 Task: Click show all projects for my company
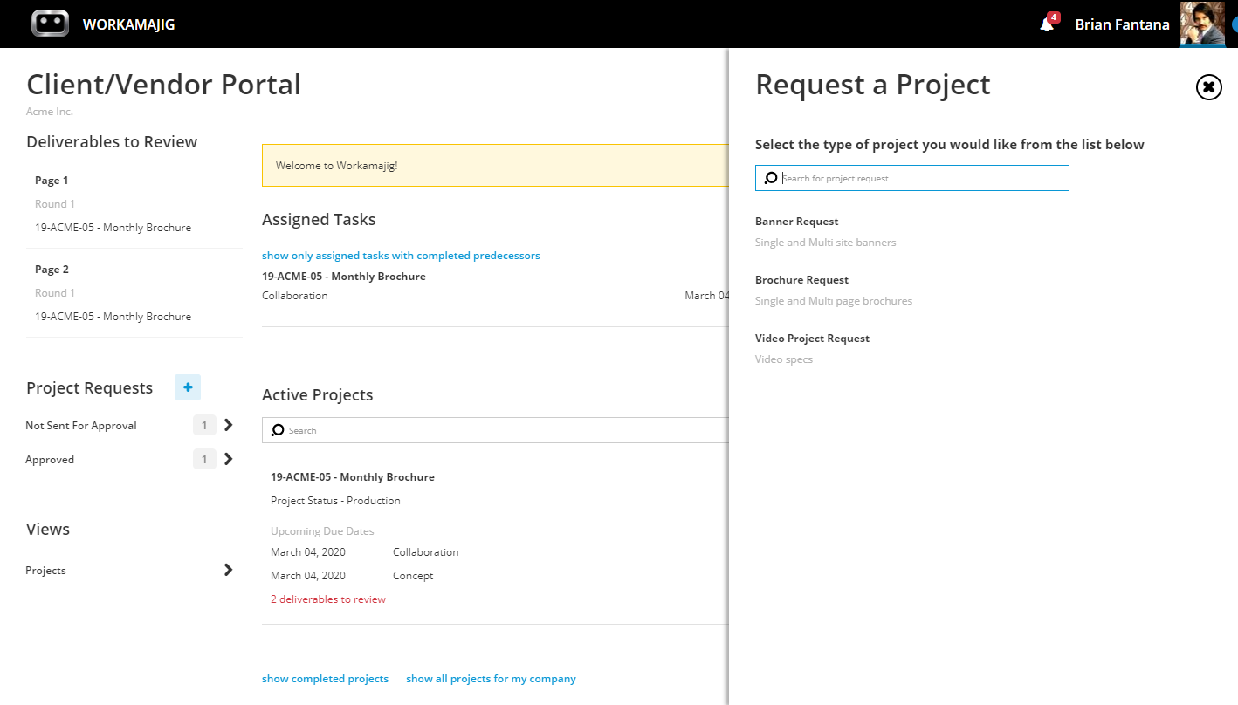491,679
